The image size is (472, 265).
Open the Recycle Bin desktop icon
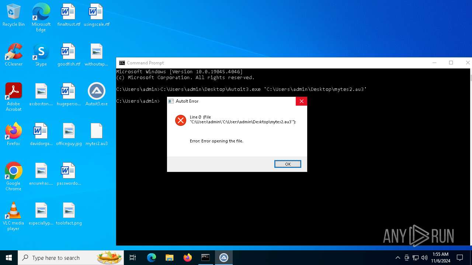(14, 15)
